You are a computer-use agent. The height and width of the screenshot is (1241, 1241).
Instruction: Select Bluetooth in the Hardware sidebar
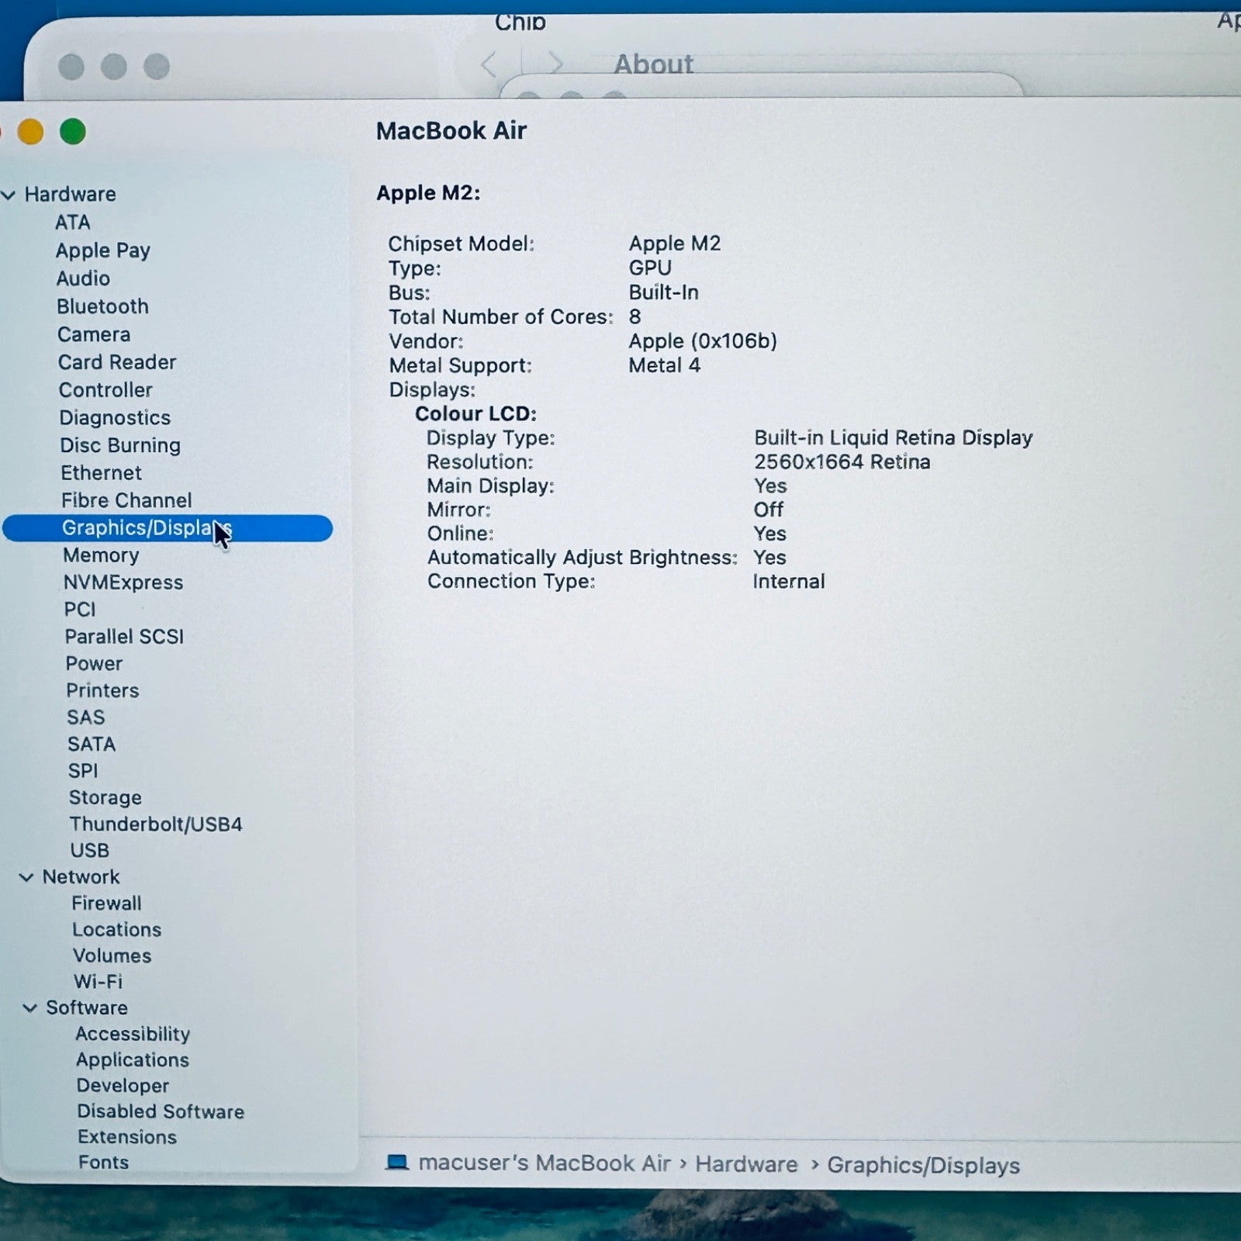[x=102, y=306]
